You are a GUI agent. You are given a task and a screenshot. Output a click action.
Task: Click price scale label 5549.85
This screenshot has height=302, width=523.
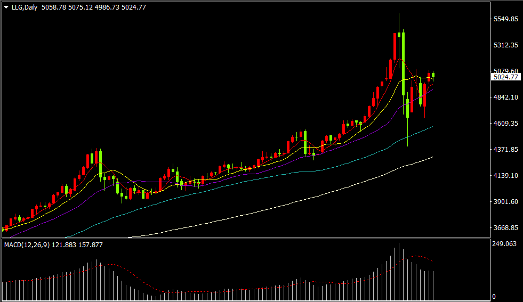505,19
